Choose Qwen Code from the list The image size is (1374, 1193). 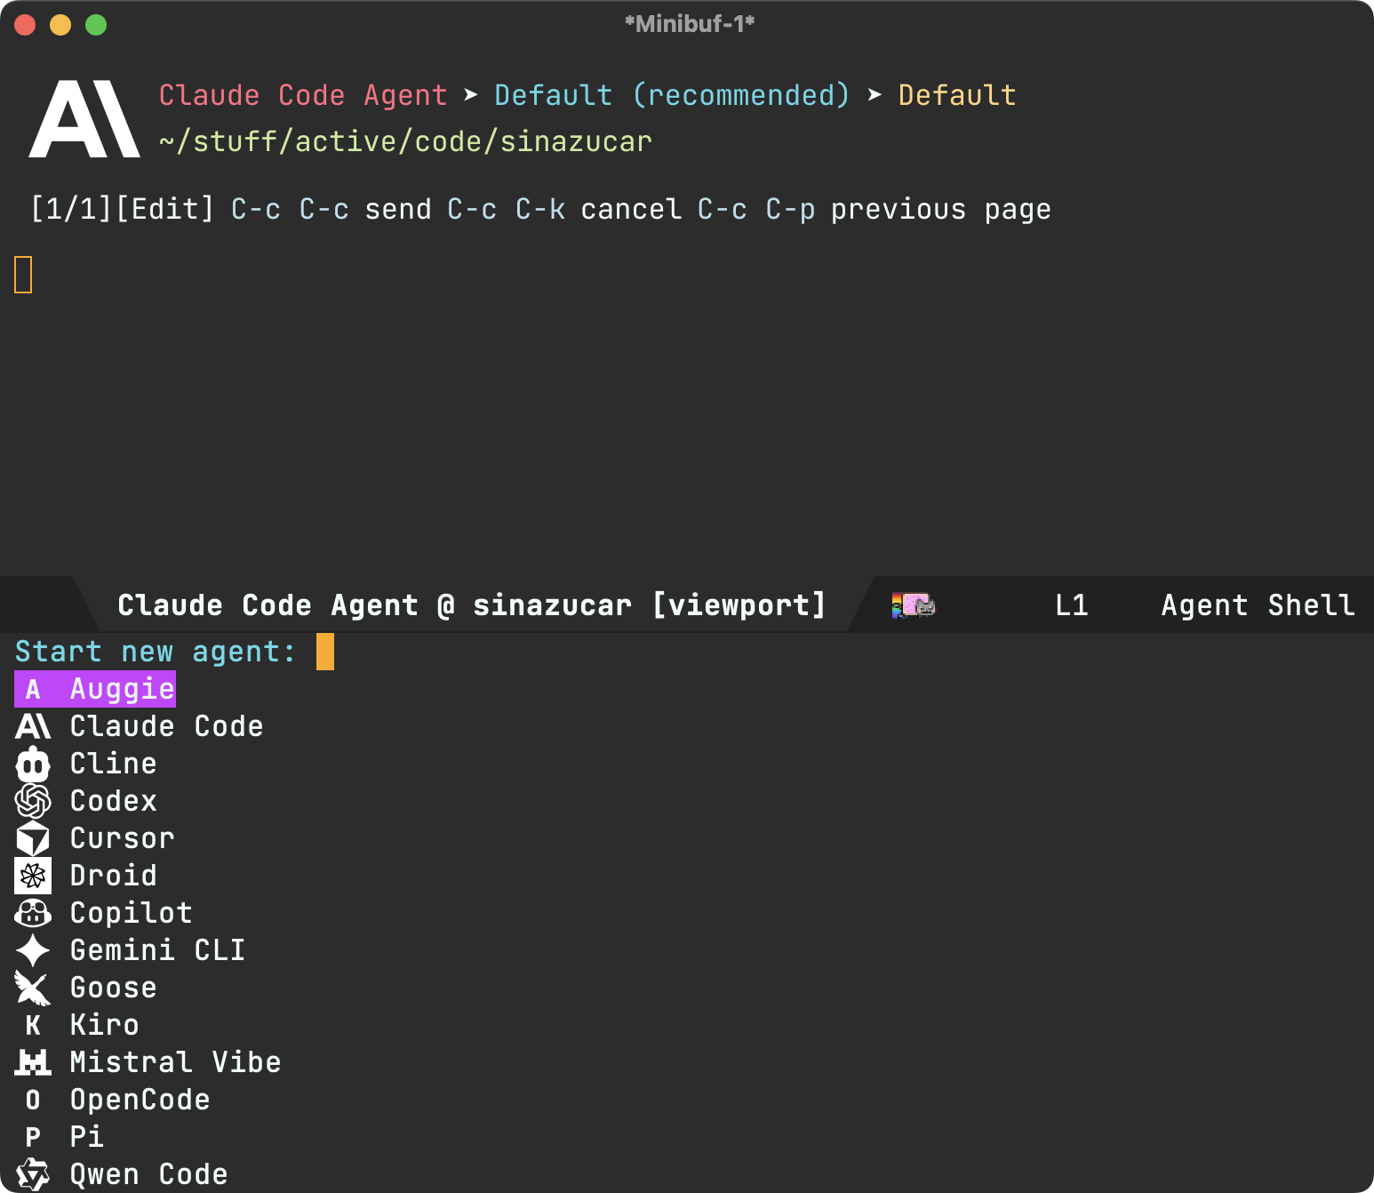[x=148, y=1174]
